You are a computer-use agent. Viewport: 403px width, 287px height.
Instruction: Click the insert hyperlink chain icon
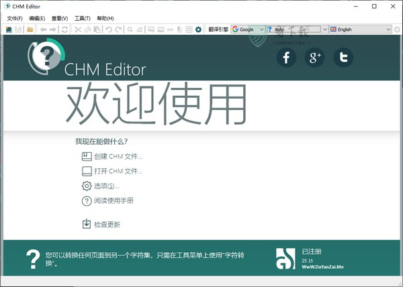(170, 30)
